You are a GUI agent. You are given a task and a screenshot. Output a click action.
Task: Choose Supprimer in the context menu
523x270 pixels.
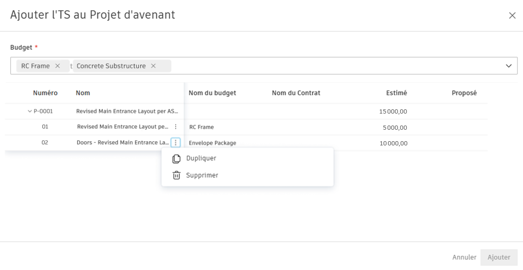coord(202,175)
